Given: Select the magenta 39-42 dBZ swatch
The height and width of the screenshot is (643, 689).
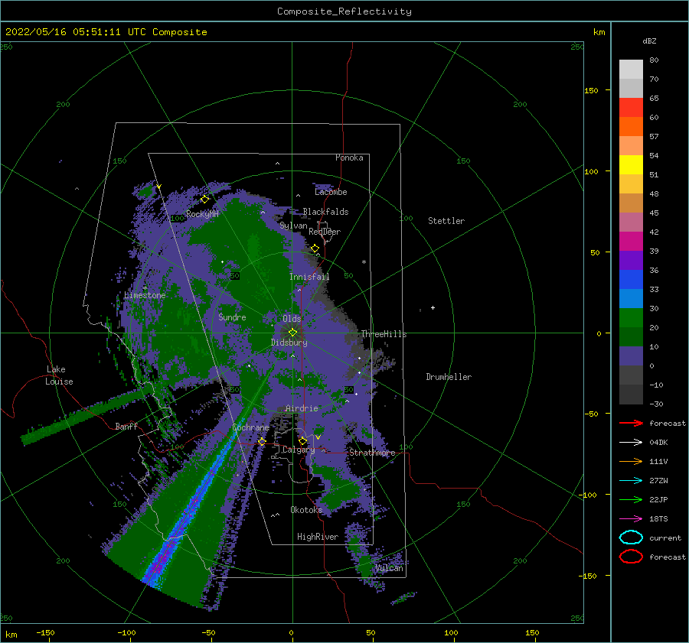Looking at the screenshot, I should (x=631, y=241).
